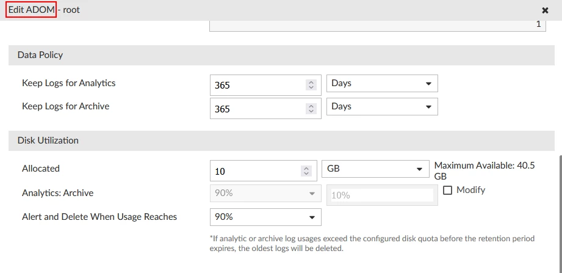Screen dimensions: 562x273
Task: Click the Disk Utilization section header
Action: click(281, 140)
